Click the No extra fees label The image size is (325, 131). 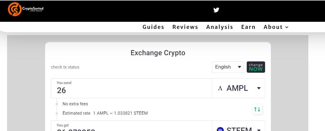point(75,104)
